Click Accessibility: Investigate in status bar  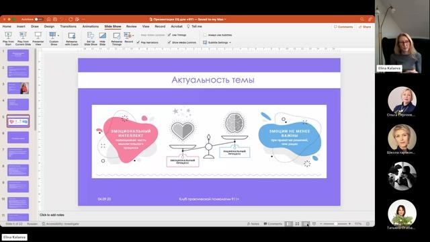point(60,224)
